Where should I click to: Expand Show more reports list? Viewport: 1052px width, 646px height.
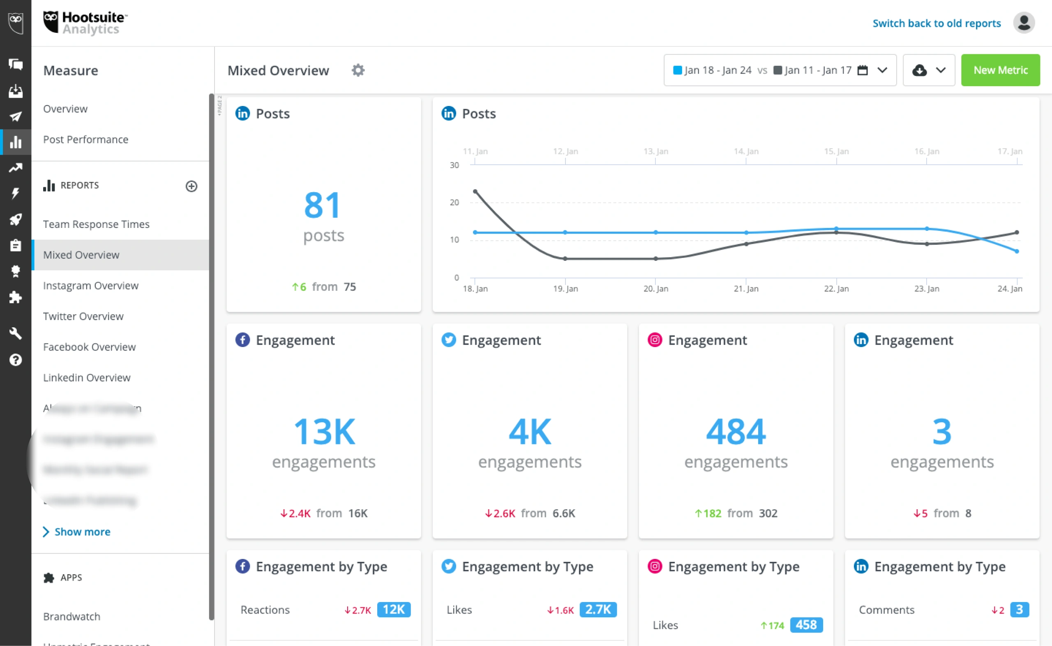click(x=76, y=531)
